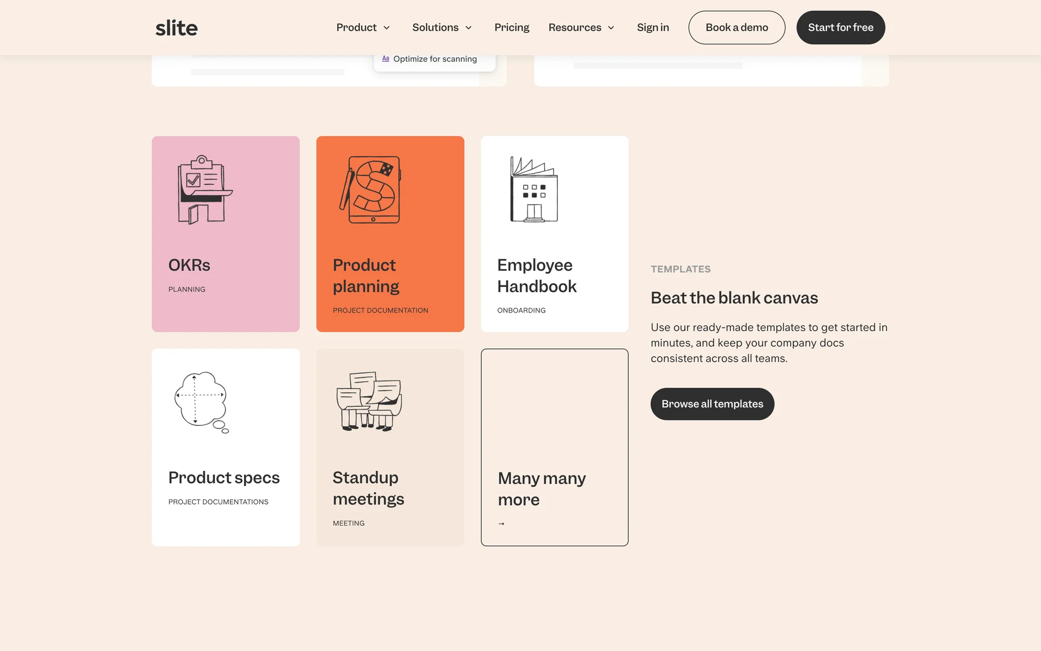The height and width of the screenshot is (651, 1041).
Task: Click the Optimize for scanning text icon
Action: pyautogui.click(x=385, y=59)
